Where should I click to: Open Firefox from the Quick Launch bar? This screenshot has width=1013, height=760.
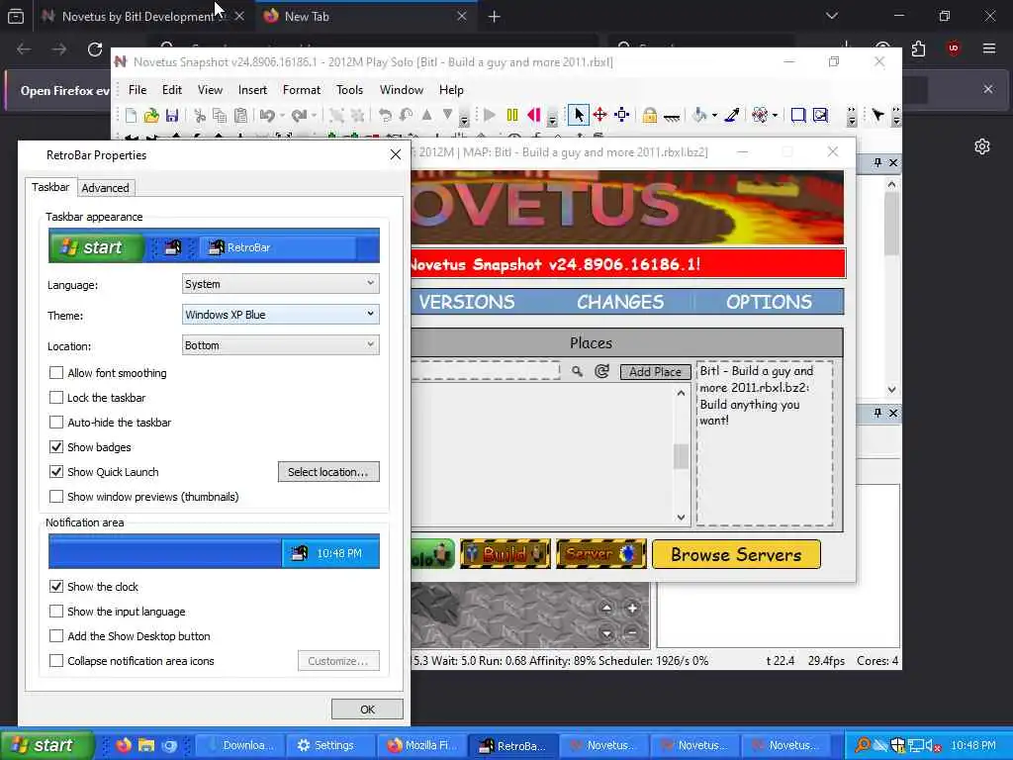[x=124, y=745]
